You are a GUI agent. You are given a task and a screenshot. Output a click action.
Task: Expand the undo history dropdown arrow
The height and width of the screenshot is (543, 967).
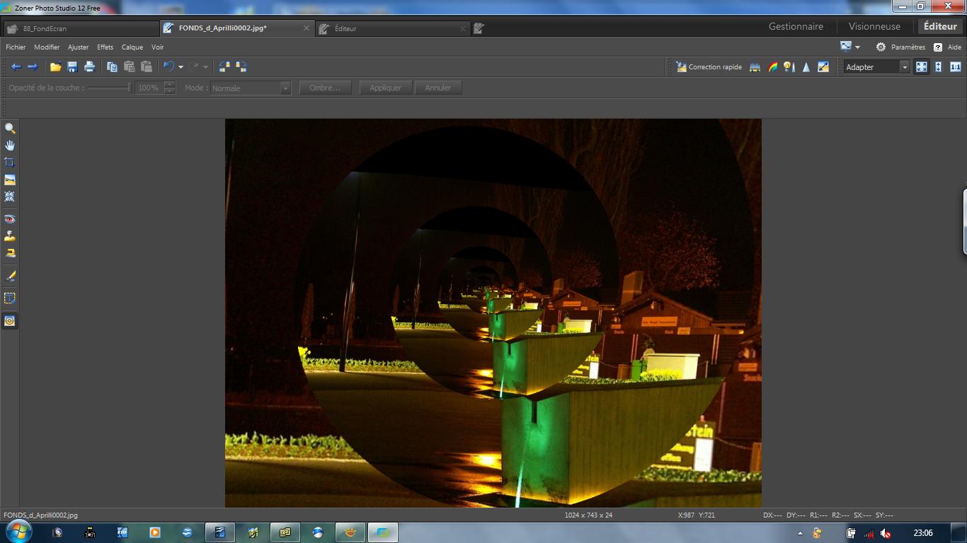pos(181,67)
